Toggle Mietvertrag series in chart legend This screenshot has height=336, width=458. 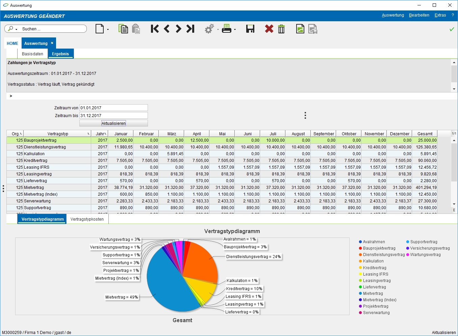(x=373, y=293)
